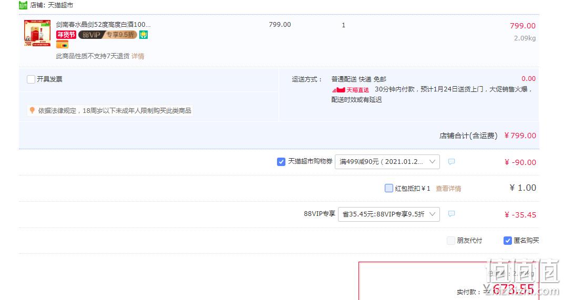Click the red 年货节 promotion badge
This screenshot has width=564, height=300.
coord(66,35)
